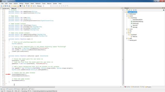Open the Search menu
This screenshot has height=92, width=165.
pos(15,4)
